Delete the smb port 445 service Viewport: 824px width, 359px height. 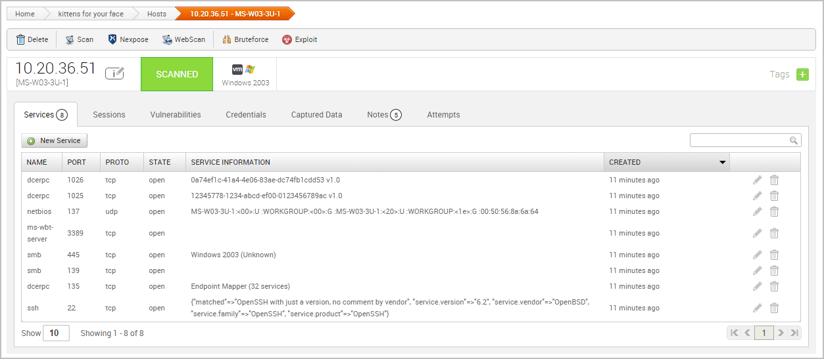point(775,255)
